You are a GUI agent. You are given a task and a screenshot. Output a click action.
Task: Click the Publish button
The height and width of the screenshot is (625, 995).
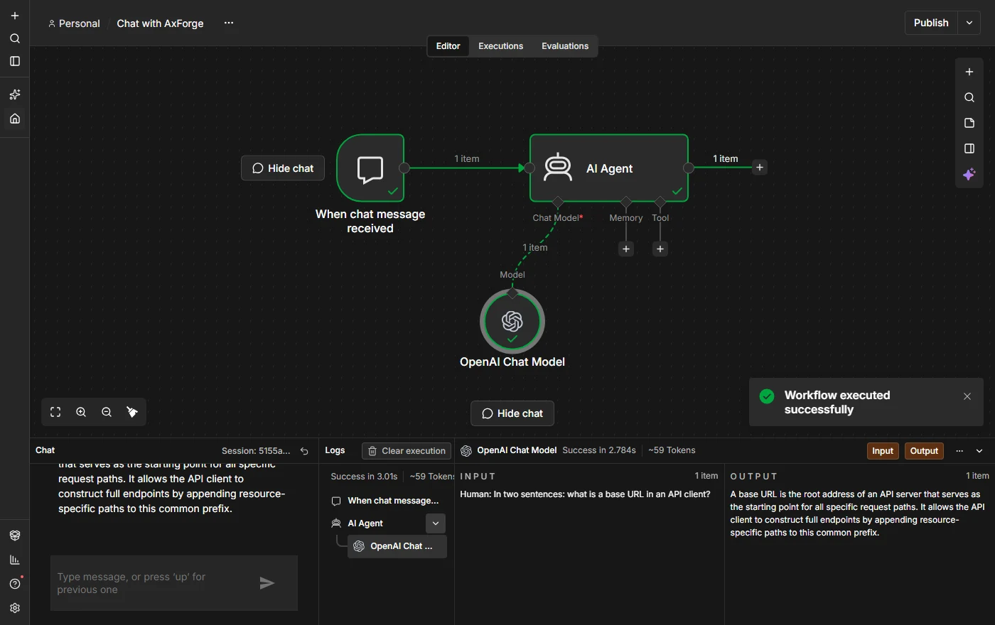point(931,23)
